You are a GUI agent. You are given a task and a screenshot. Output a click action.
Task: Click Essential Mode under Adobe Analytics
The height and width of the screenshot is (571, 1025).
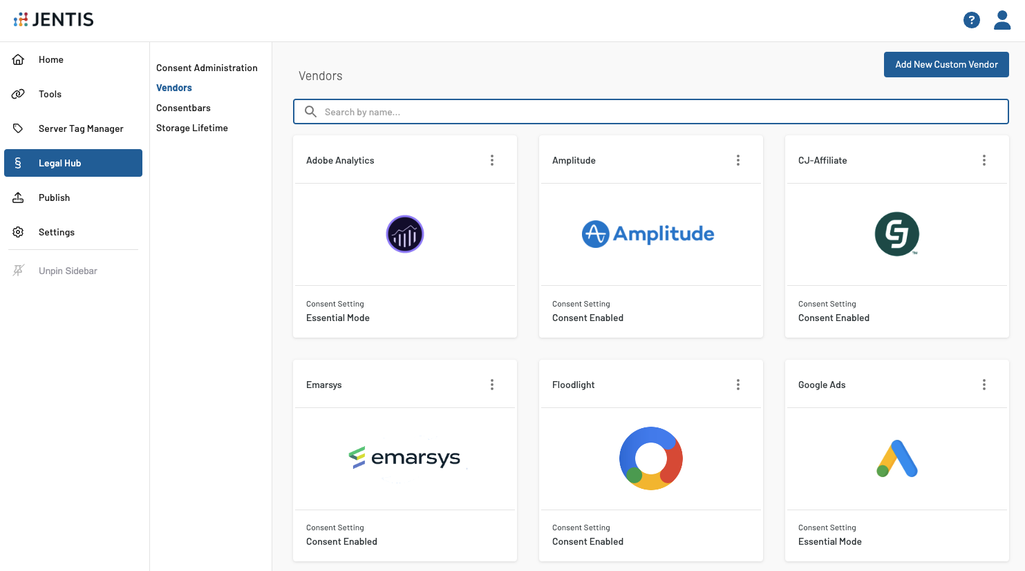click(338, 318)
